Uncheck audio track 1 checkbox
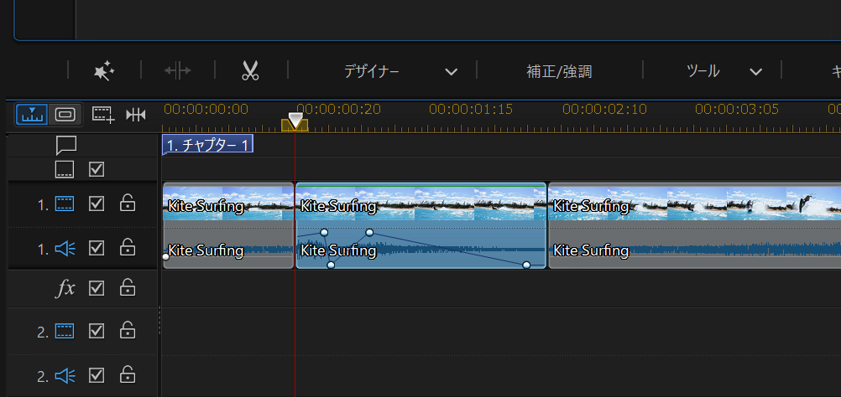 pyautogui.click(x=97, y=248)
